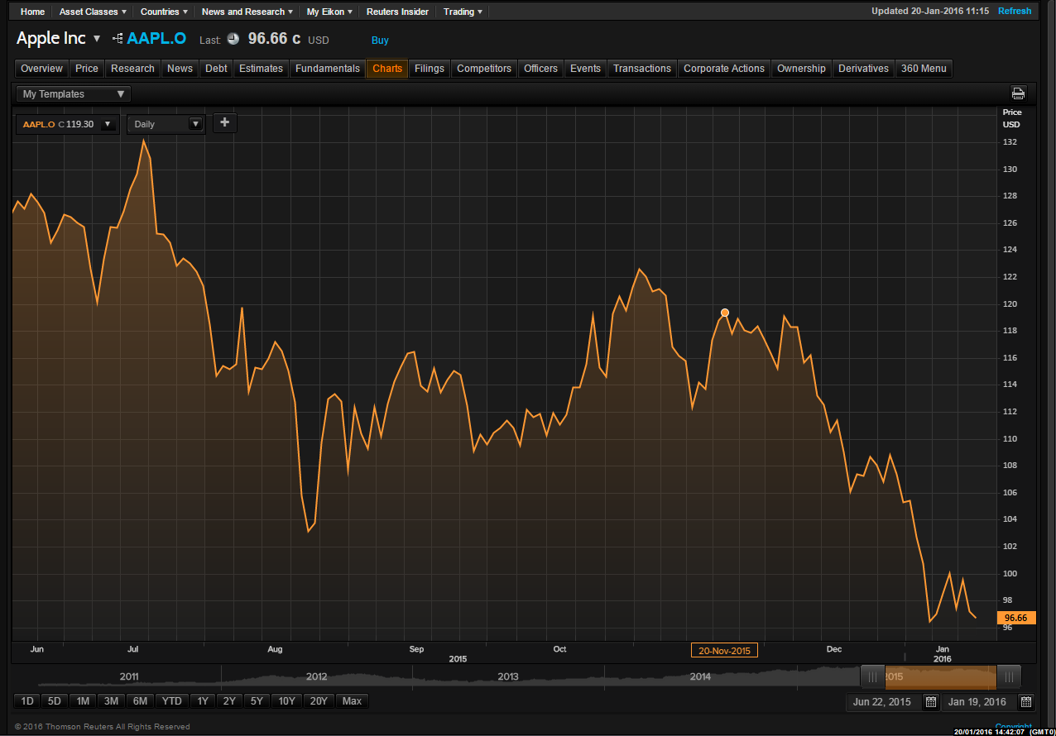Screen dimensions: 1056x736
Task: Click the pie clock icon next to Last
Action: pos(233,39)
